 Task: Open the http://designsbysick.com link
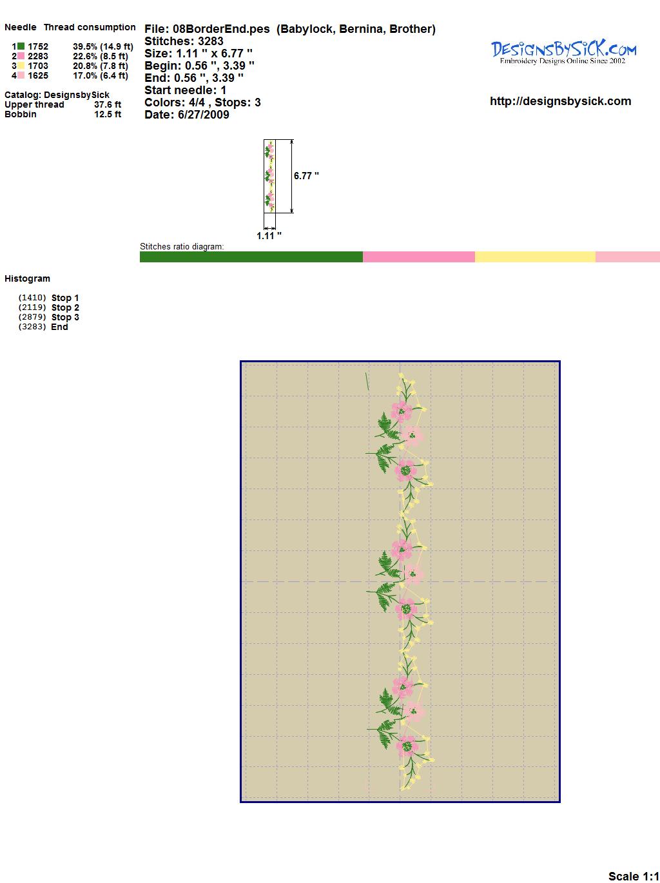coord(560,101)
